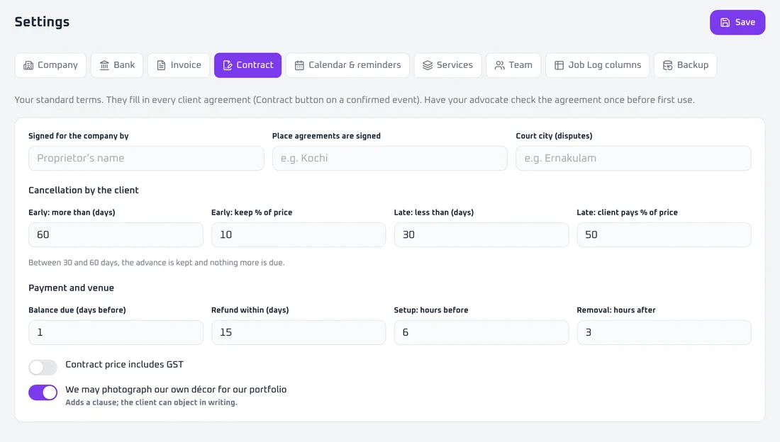Focus the Proprietor's name field
780x442 pixels.
click(x=146, y=158)
